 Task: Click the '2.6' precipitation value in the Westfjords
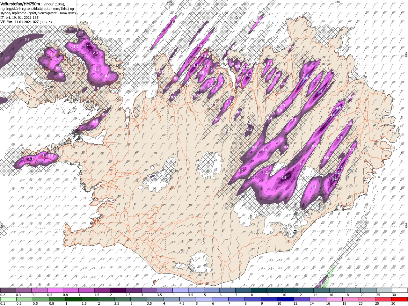[89, 45]
